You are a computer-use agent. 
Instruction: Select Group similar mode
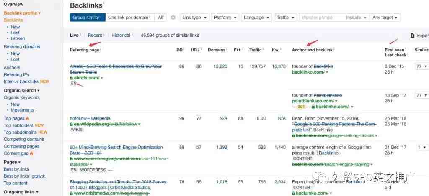click(88, 18)
